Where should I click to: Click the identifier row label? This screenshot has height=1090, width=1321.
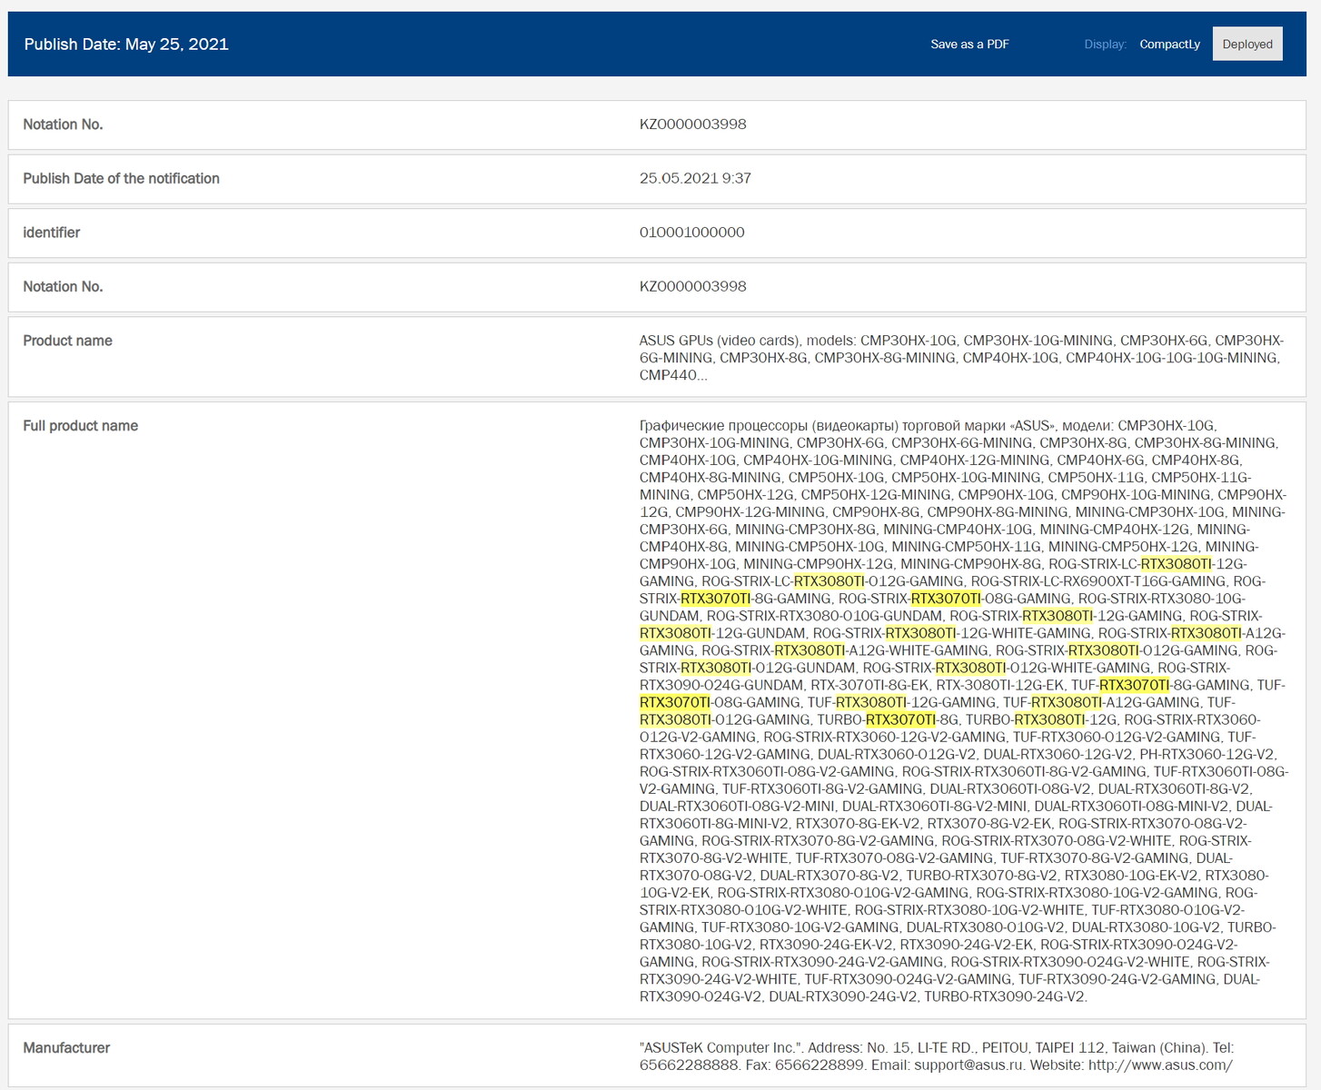(51, 233)
